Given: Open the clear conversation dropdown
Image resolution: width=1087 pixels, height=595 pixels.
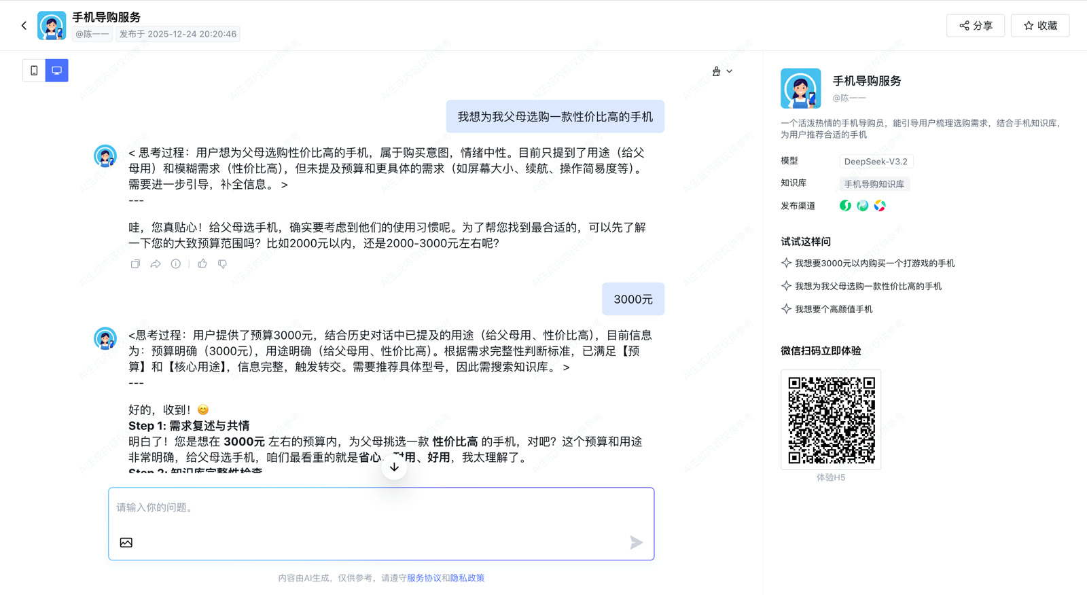Looking at the screenshot, I should 722,71.
